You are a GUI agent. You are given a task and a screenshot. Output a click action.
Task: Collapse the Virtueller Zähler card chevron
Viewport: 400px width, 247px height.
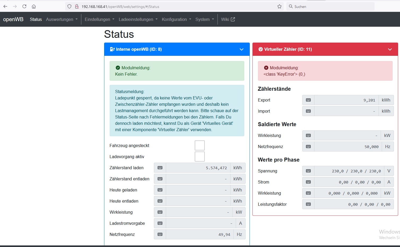coord(390,49)
